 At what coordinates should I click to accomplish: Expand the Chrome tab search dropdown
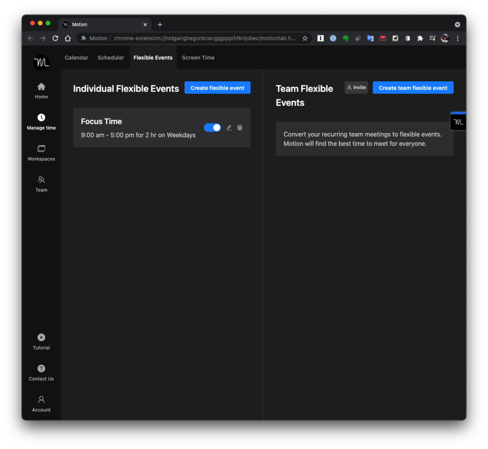(x=457, y=24)
